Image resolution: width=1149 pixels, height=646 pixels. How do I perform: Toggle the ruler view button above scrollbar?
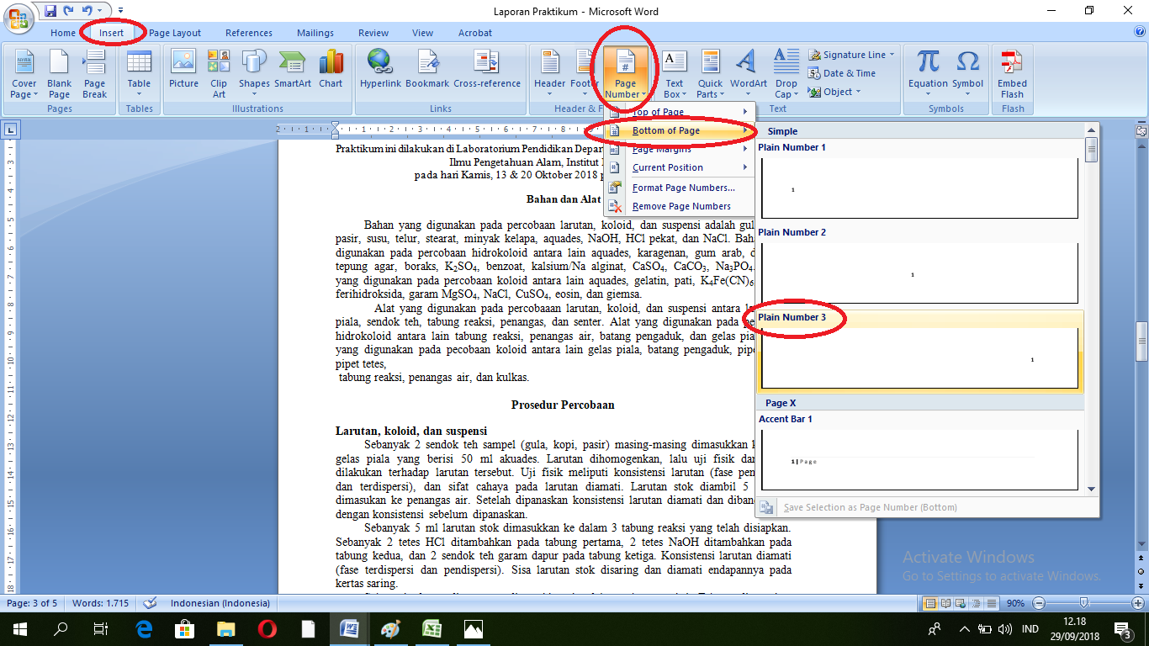click(1141, 130)
